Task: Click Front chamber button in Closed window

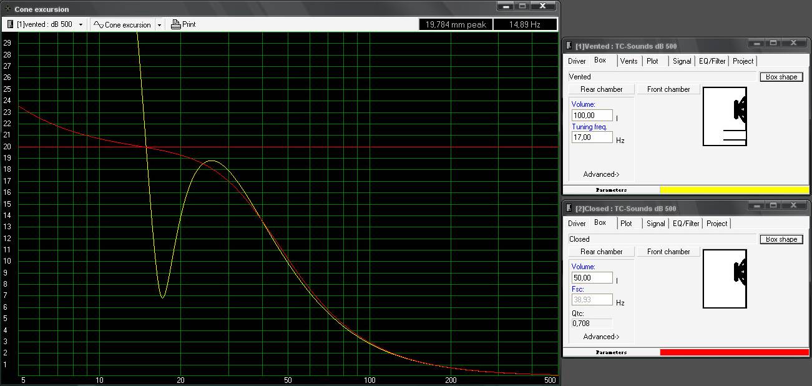Action: point(668,252)
